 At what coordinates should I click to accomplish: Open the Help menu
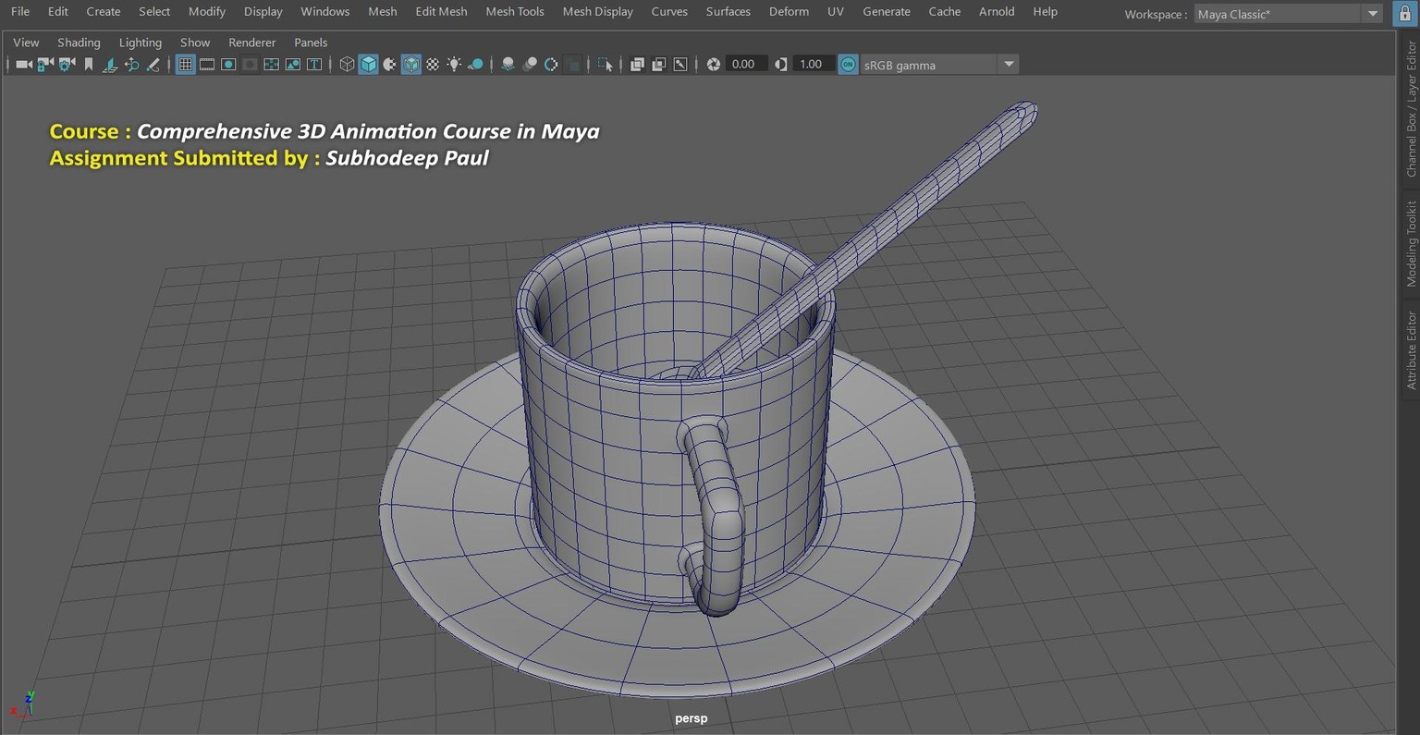coord(1046,12)
